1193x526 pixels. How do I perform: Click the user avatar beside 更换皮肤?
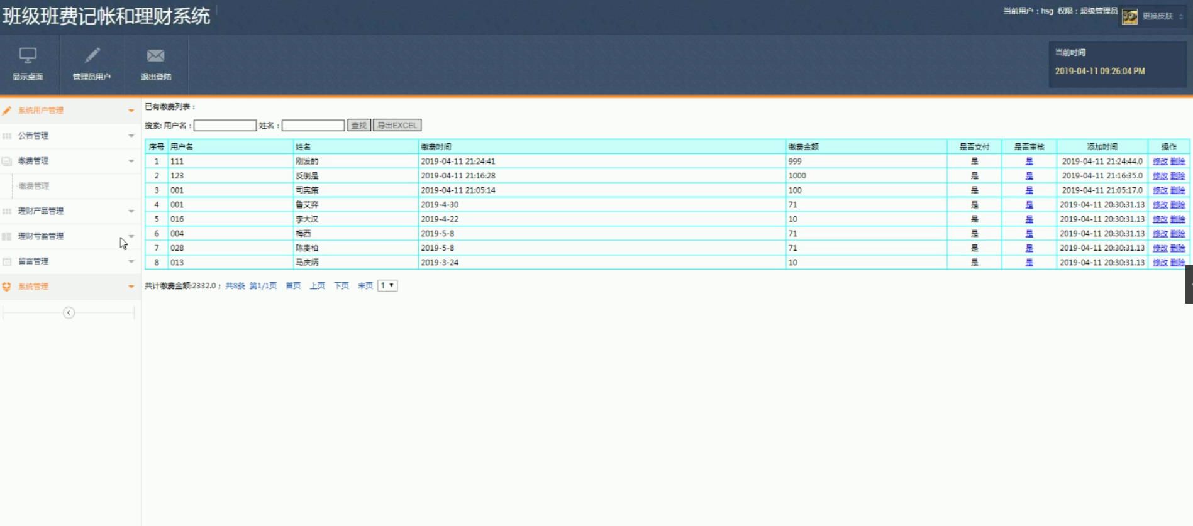pyautogui.click(x=1129, y=17)
